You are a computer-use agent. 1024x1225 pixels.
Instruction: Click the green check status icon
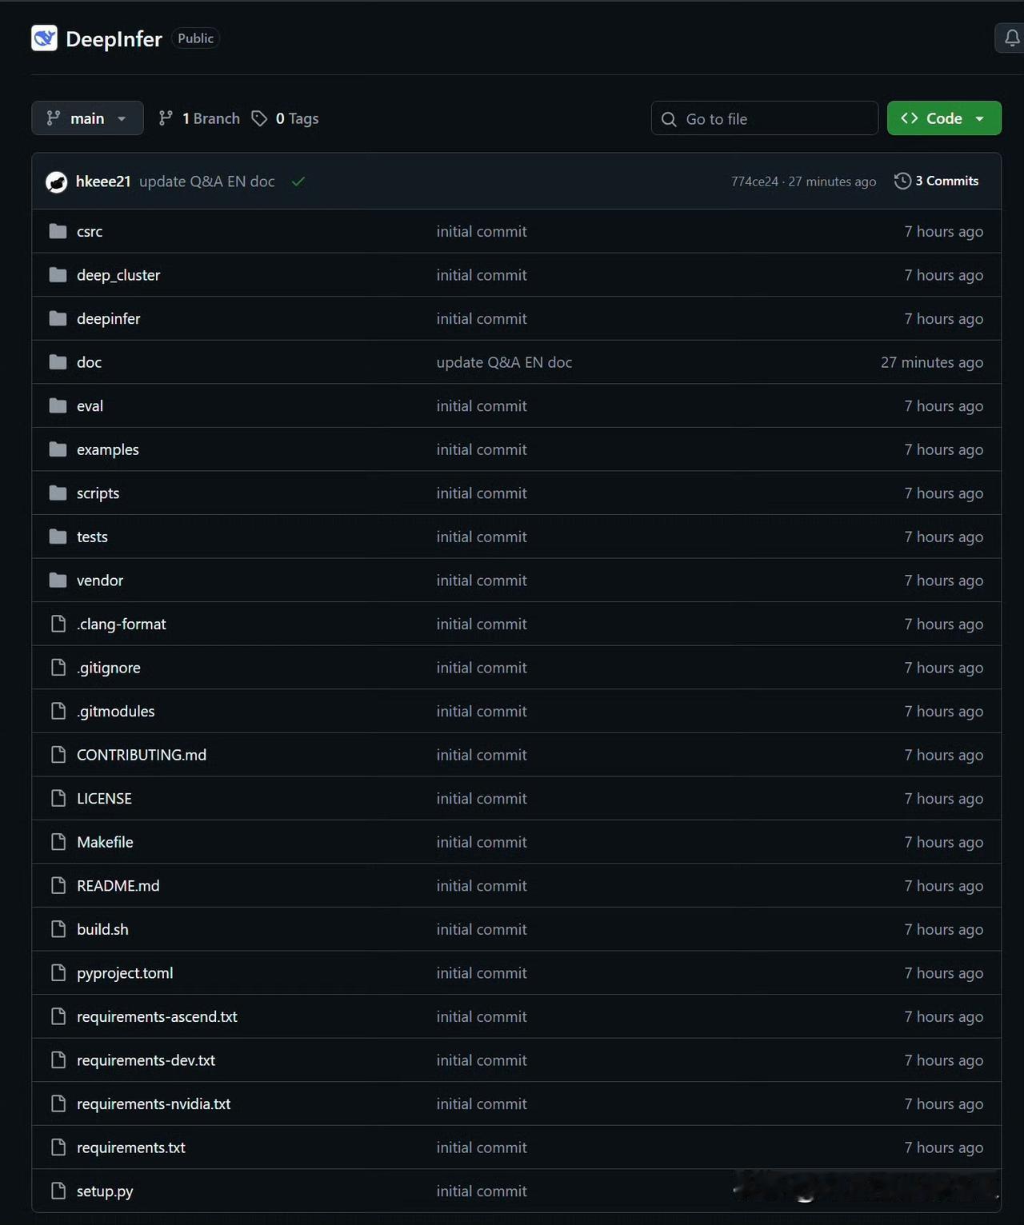click(x=298, y=182)
